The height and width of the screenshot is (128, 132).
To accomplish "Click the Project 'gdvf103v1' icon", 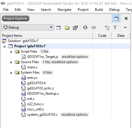I will (11, 46).
